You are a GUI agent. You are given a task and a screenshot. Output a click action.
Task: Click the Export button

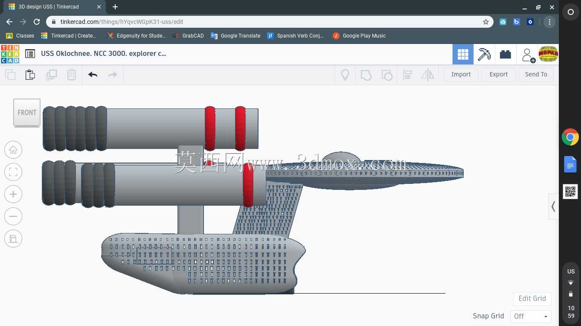click(x=498, y=74)
